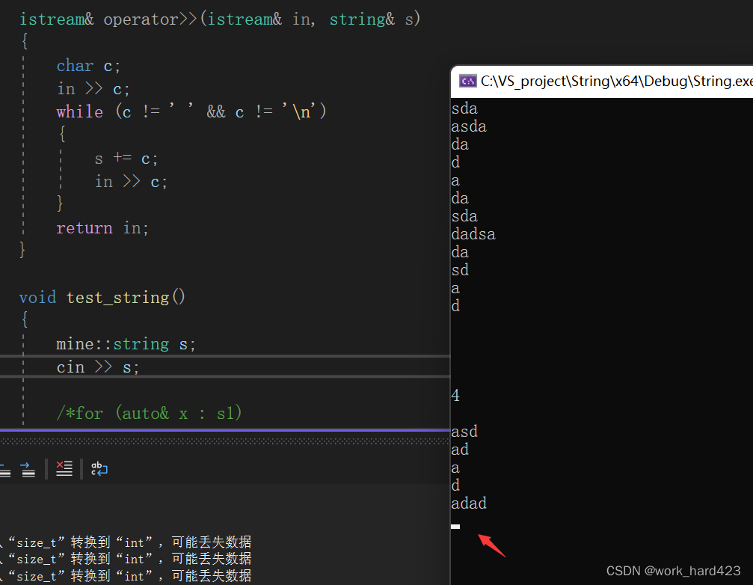Click the 's += c;' statement
Image resolution: width=753 pixels, height=585 pixels.
(126, 158)
